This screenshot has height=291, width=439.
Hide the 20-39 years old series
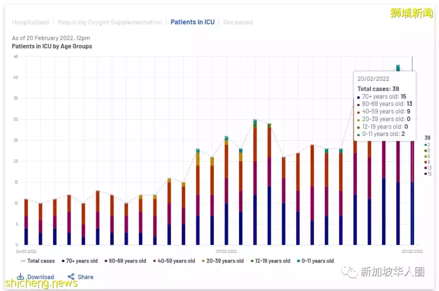point(223,261)
